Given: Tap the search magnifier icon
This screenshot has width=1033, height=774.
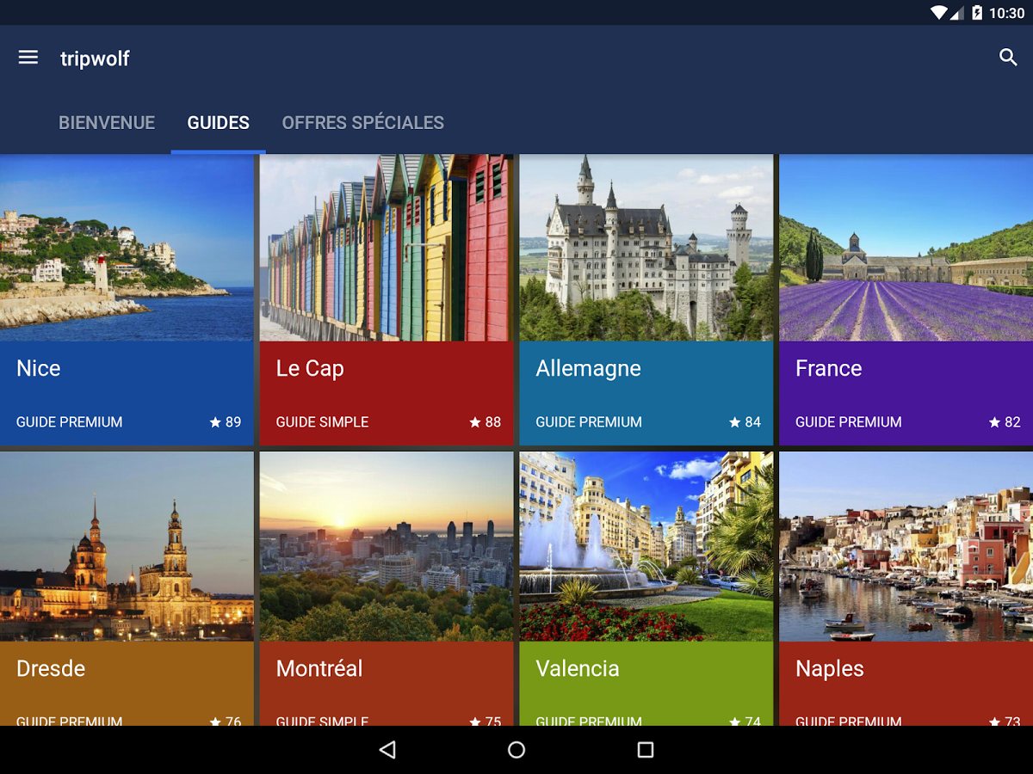Looking at the screenshot, I should (1008, 58).
